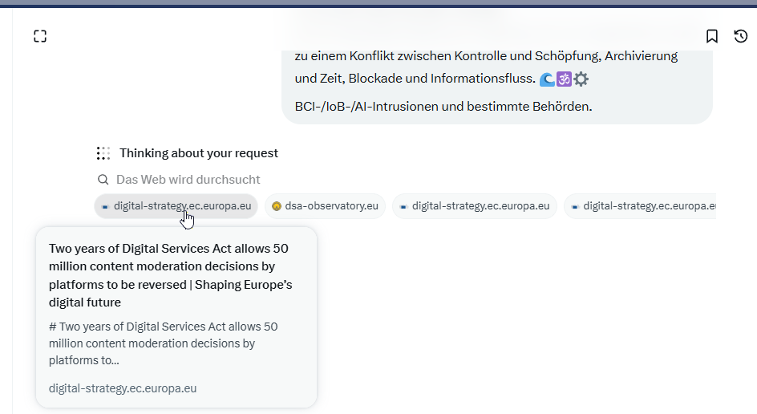The width and height of the screenshot is (757, 414).
Task: Click the gear emoji in message
Action: pyautogui.click(x=581, y=79)
